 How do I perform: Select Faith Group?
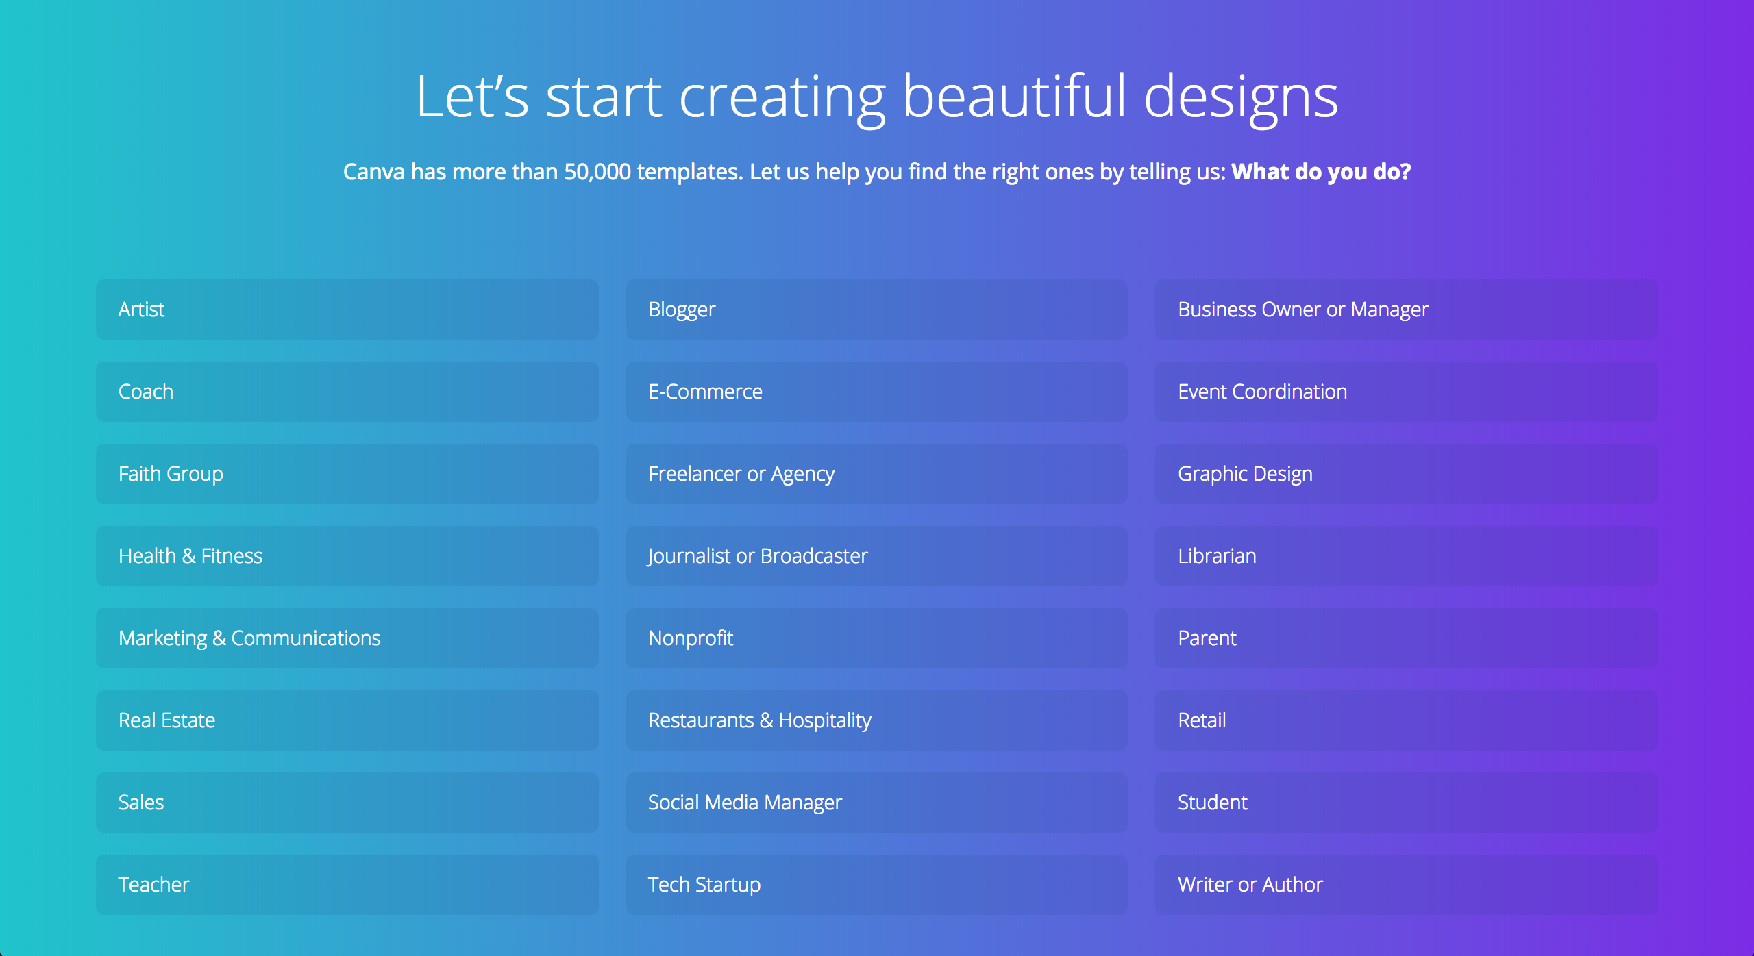[x=347, y=474]
